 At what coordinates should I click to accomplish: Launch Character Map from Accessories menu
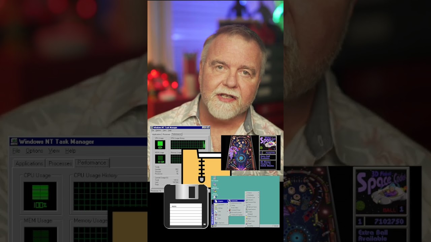pyautogui.click(x=252, y=202)
